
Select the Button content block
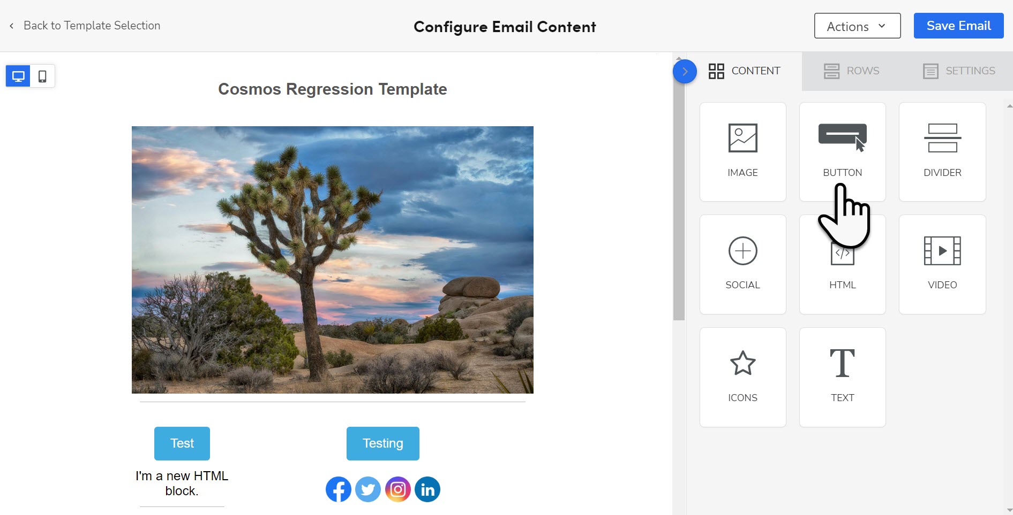click(842, 152)
